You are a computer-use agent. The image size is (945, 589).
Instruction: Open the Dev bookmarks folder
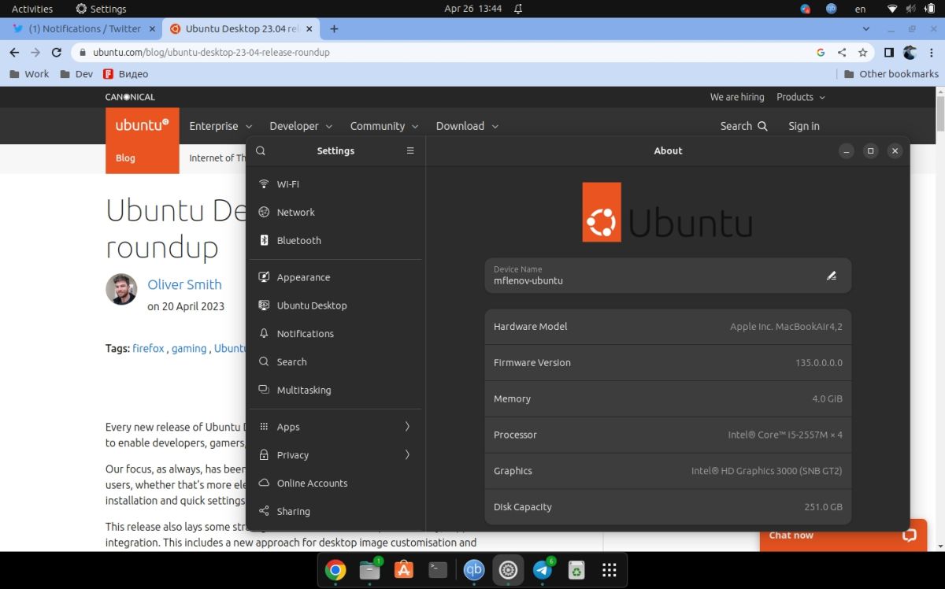click(x=76, y=74)
